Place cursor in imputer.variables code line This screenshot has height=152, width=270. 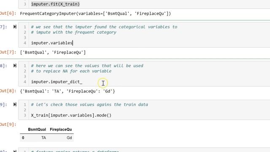pyautogui.click(x=52, y=43)
